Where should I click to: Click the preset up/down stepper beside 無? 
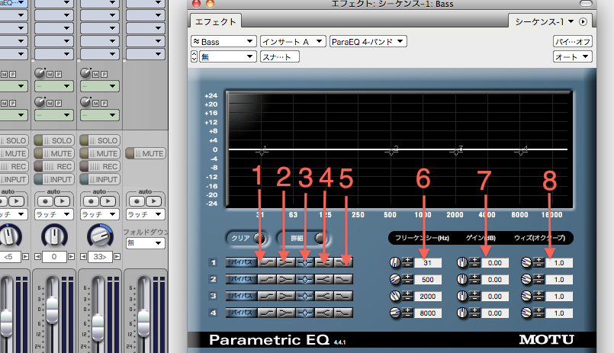click(194, 56)
